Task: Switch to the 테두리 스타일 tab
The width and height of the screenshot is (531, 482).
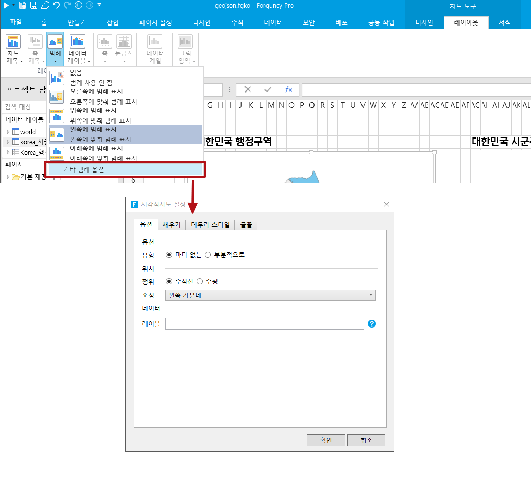Action: tap(210, 225)
